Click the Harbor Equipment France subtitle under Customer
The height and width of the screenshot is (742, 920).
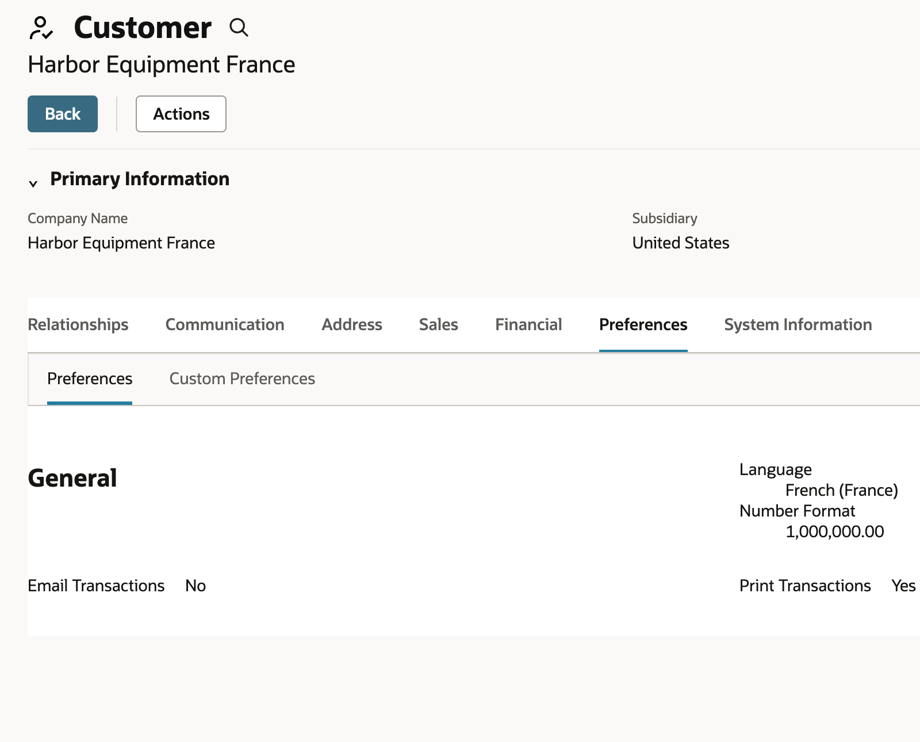tap(162, 64)
